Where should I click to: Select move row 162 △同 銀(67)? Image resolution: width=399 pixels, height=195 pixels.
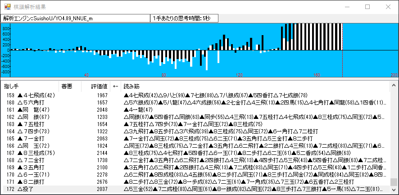pyautogui.click(x=195, y=117)
